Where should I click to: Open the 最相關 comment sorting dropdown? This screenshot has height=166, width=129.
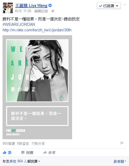point(120,162)
